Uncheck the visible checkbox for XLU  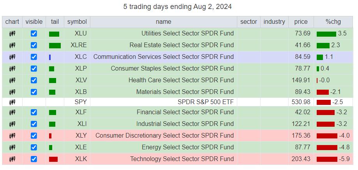[34, 34]
